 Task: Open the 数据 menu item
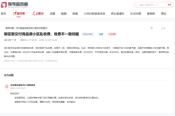[64, 14]
